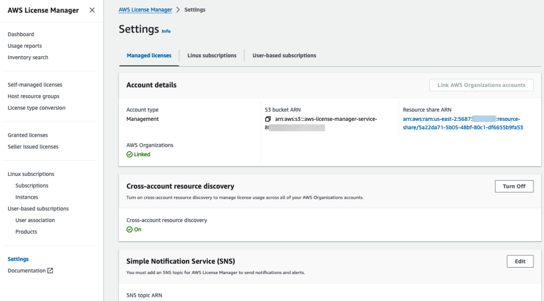The width and height of the screenshot is (544, 301).
Task: Click the S3 bucket ARN text
Action: pyautogui.click(x=321, y=123)
